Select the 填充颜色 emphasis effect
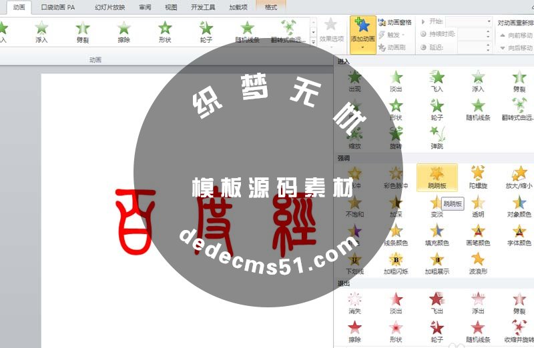Viewport: 534px width, 348px height. pyautogui.click(x=437, y=235)
